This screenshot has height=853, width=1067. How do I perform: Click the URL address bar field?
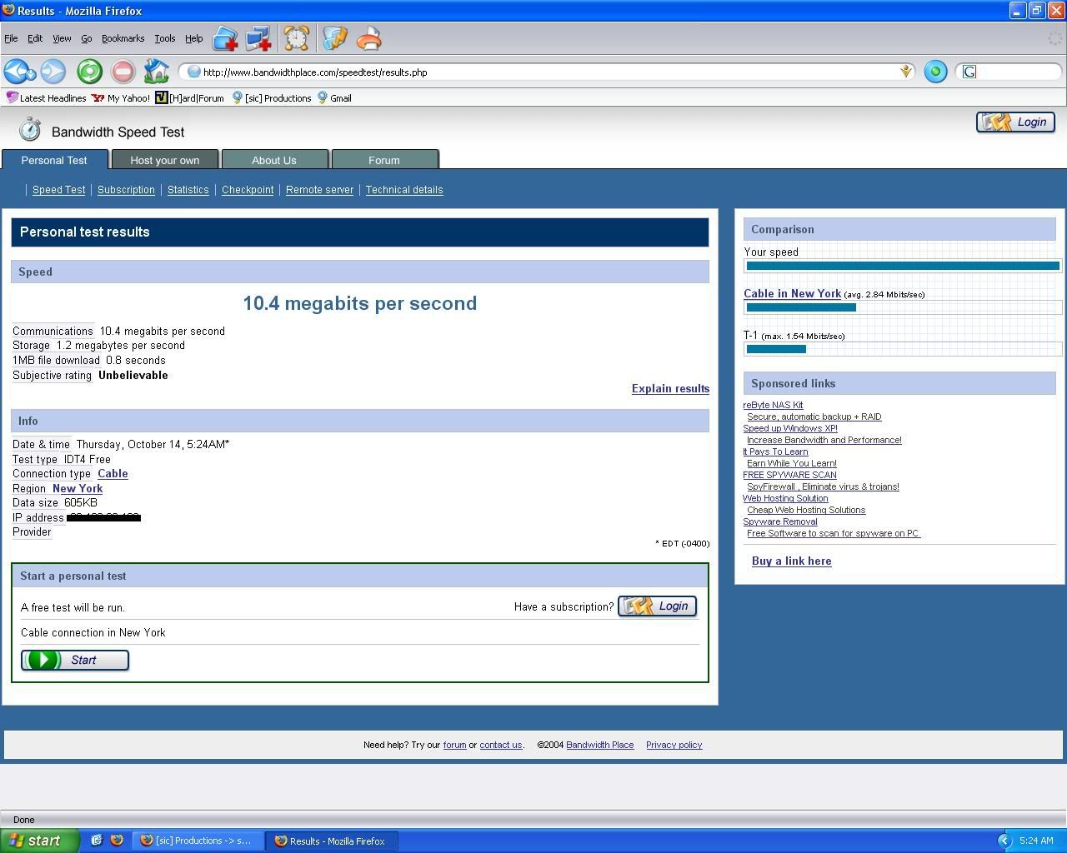[546, 72]
